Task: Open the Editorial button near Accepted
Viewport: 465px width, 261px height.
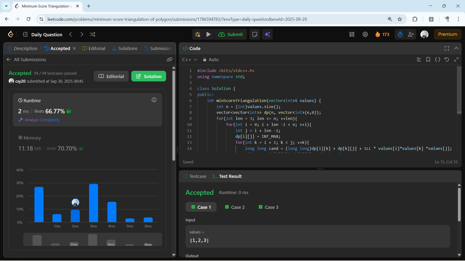Action: (111, 76)
